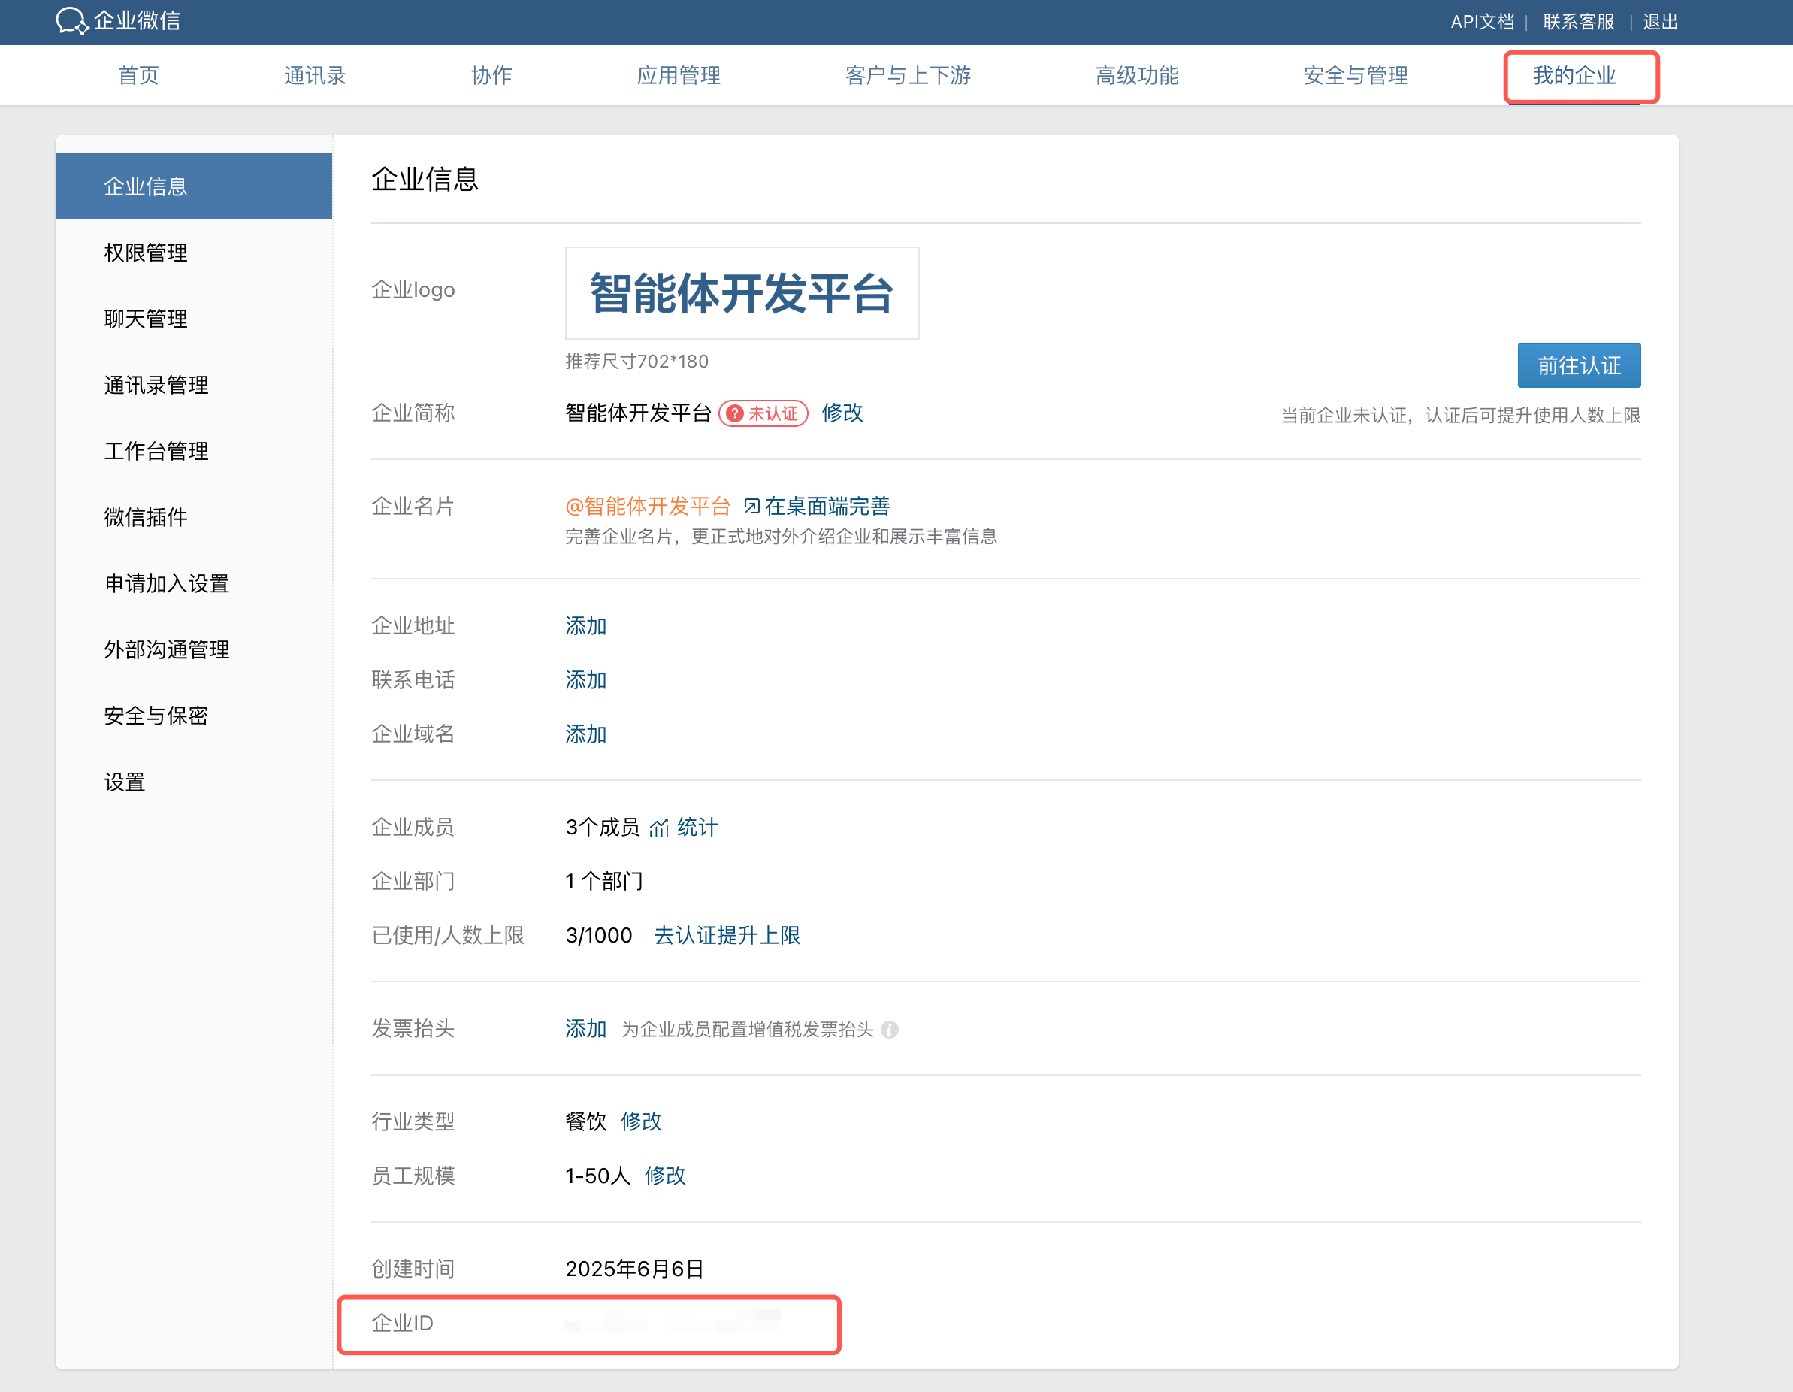The image size is (1793, 1392).
Task: Click 修改 next to 行业类型 餐饮
Action: [640, 1122]
